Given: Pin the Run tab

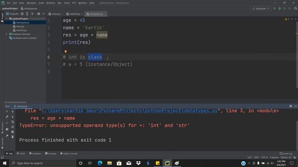Looking at the screenshot, I should coord(7,136).
